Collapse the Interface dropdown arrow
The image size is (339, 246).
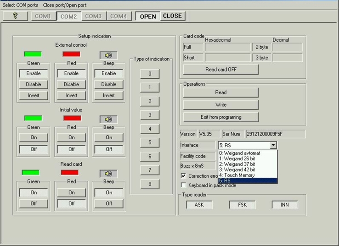click(x=273, y=145)
